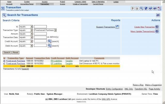Open the Accounting Period submenu item
This screenshot has height=104, width=165.
pos(27,4)
